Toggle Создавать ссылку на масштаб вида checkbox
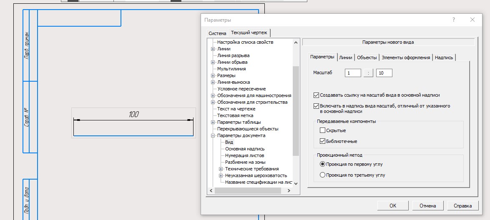490x220 pixels. click(x=317, y=95)
